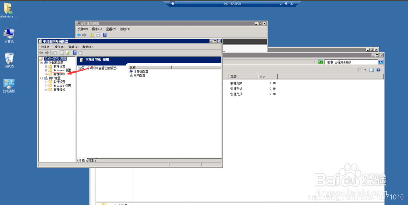408x205 pixels.
Task: Open 文件 menu in 服务器管理器 window
Action: click(x=83, y=29)
